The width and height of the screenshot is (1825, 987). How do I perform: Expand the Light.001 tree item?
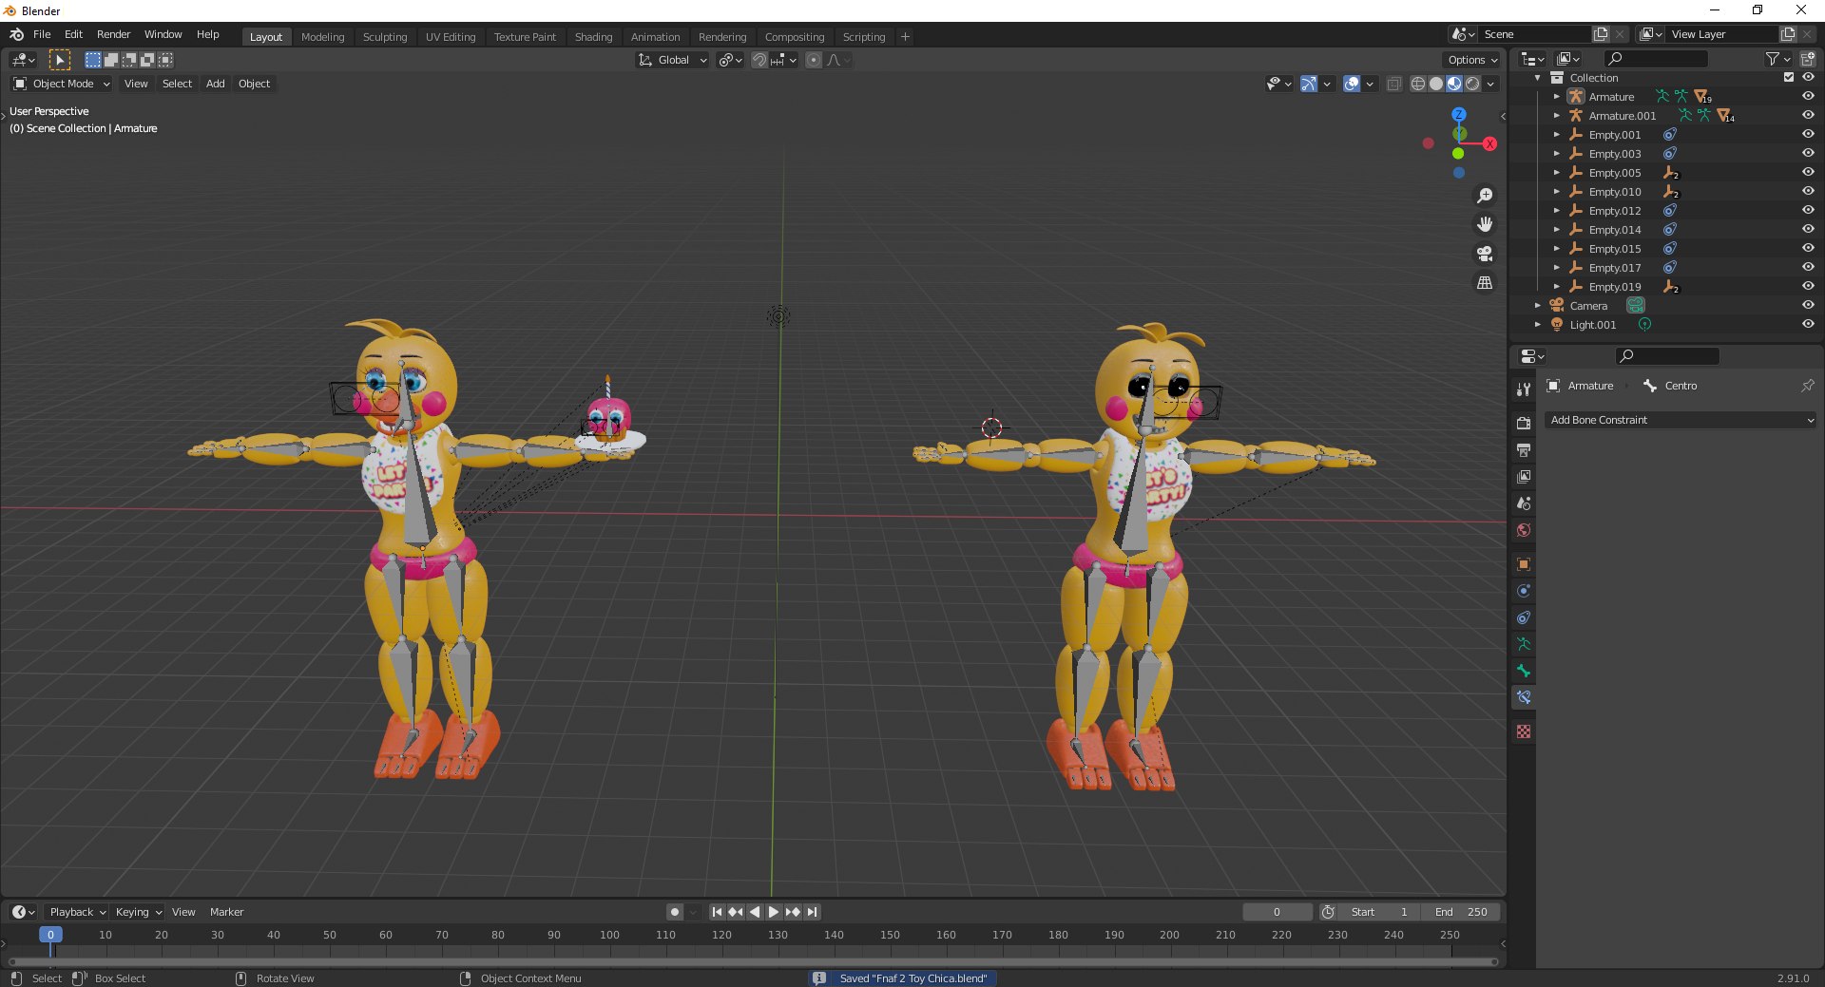tap(1537, 325)
